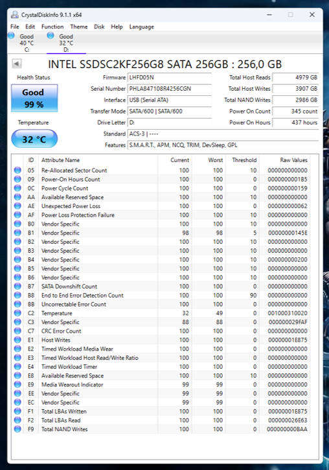This screenshot has height=470, width=329.
Task: Click the Firmware field LHFD05N
Action: tap(170, 77)
